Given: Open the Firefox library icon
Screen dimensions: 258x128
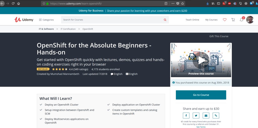Looking at the screenshot, I should pyautogui.click(x=213, y=4).
